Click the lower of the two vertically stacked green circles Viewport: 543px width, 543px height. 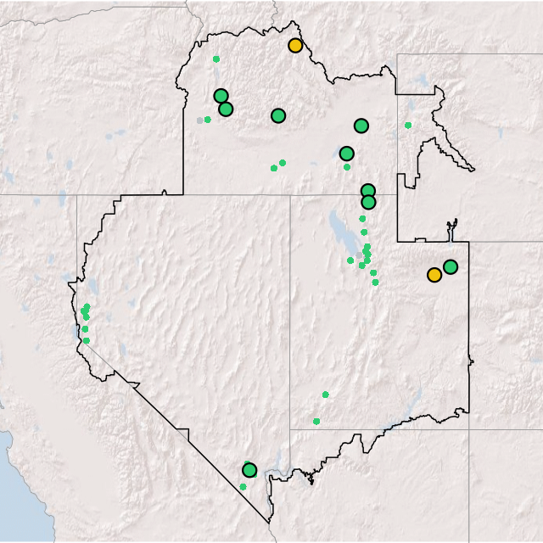tap(368, 202)
